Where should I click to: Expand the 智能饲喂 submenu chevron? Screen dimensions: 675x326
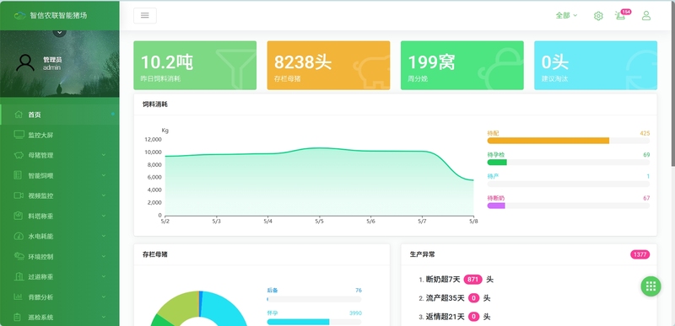pos(103,175)
